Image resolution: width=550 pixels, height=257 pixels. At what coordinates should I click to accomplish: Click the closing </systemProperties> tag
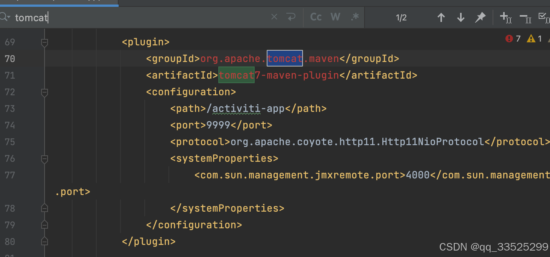227,208
